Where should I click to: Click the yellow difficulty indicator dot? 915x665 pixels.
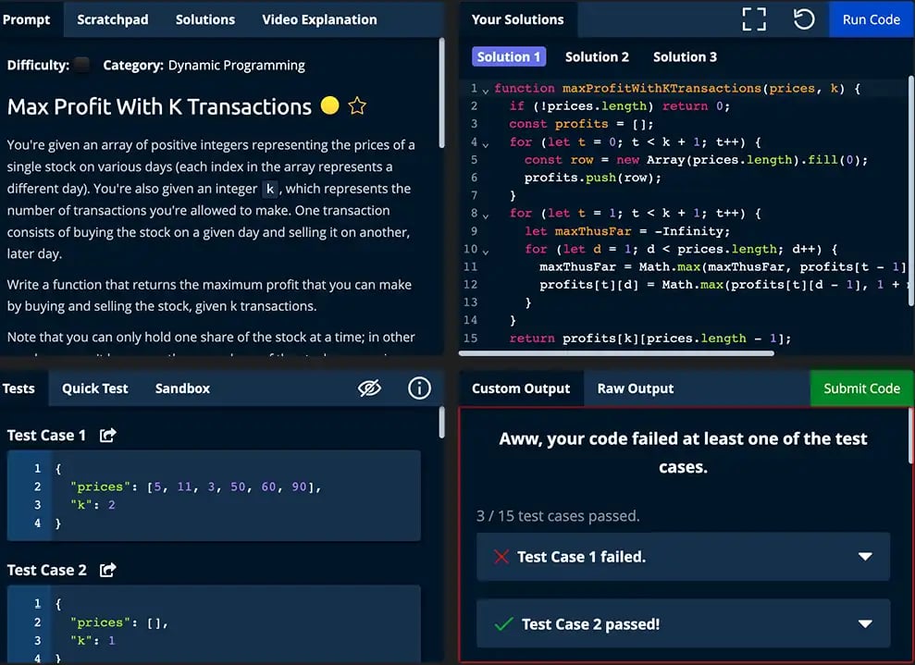(x=329, y=106)
